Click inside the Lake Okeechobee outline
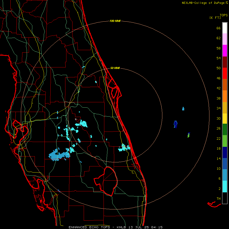The width and height of the screenshot is (229, 229). pos(109,181)
